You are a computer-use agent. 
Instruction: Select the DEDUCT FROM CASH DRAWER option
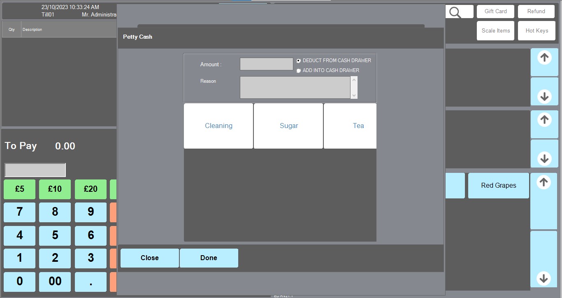[299, 61]
